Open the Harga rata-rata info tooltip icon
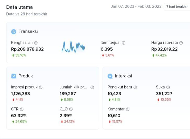The height and width of the screenshot is (139, 190). [x=181, y=43]
